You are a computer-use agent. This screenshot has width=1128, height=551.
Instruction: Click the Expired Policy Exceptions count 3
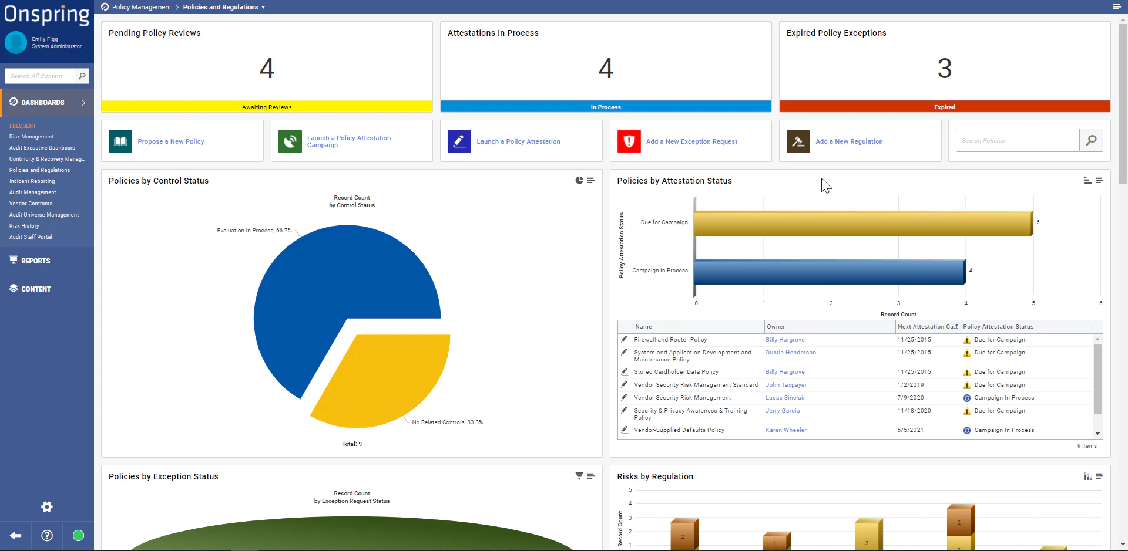[945, 69]
